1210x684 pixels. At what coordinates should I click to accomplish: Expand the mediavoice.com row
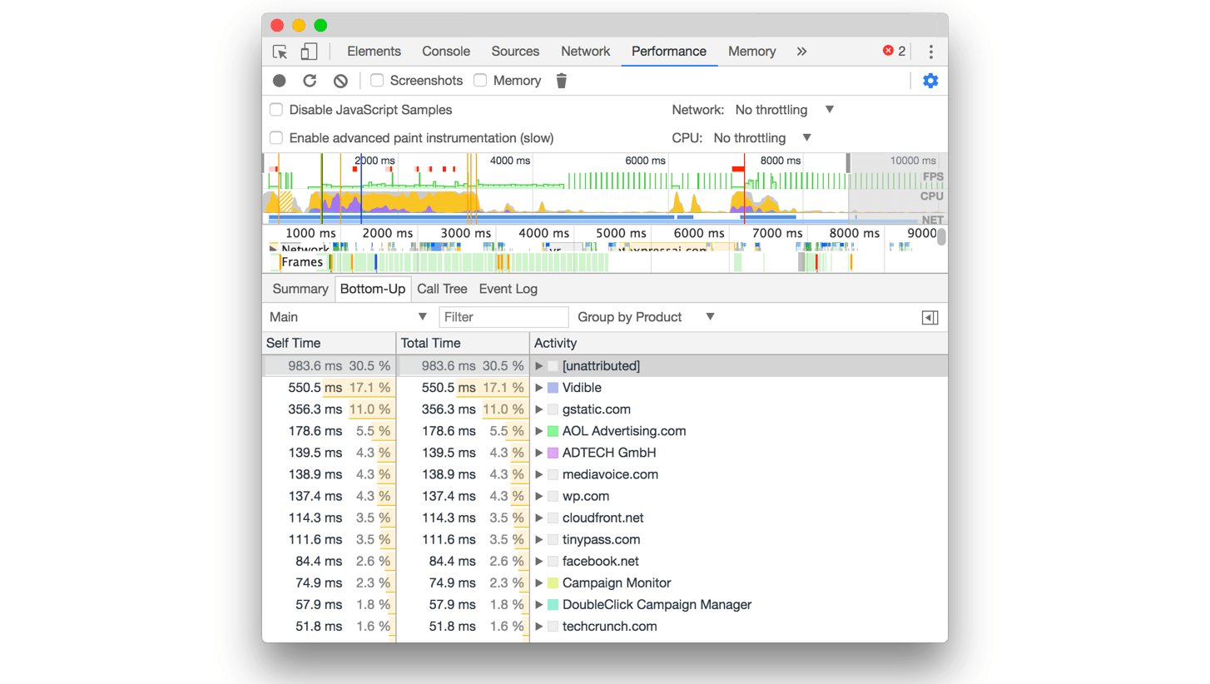(x=539, y=474)
